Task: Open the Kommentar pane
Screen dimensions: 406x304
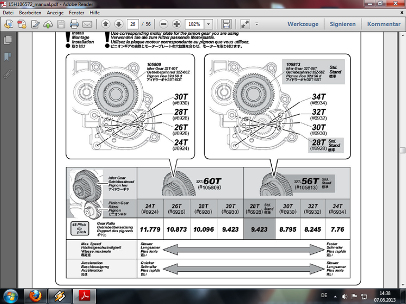Action: [383, 24]
